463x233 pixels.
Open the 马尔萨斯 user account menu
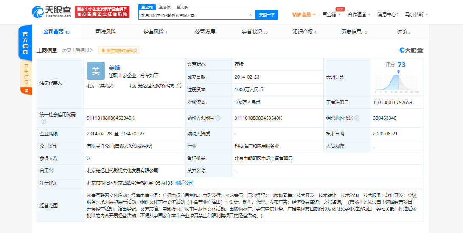click(x=416, y=14)
